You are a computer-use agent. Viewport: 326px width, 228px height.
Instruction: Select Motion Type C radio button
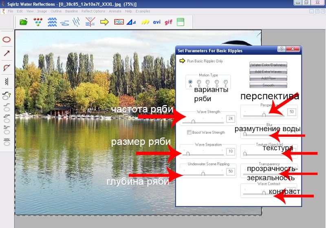click(x=208, y=82)
